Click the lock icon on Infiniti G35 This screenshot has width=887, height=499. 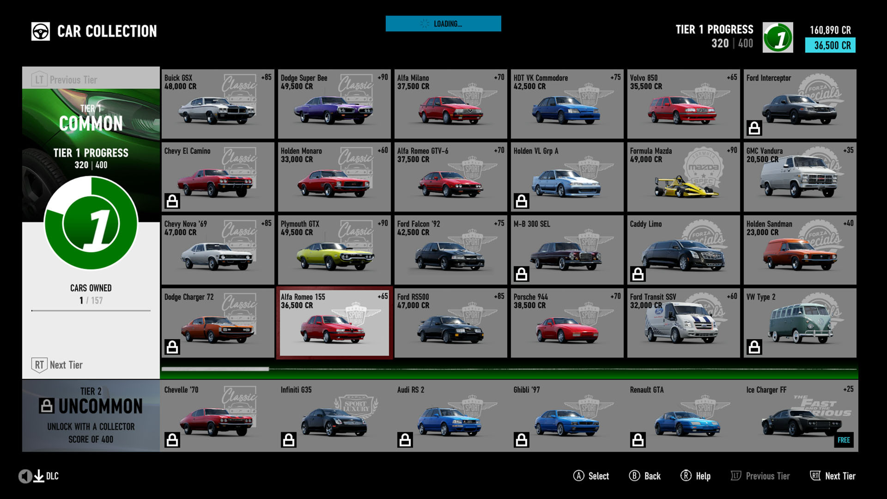289,440
